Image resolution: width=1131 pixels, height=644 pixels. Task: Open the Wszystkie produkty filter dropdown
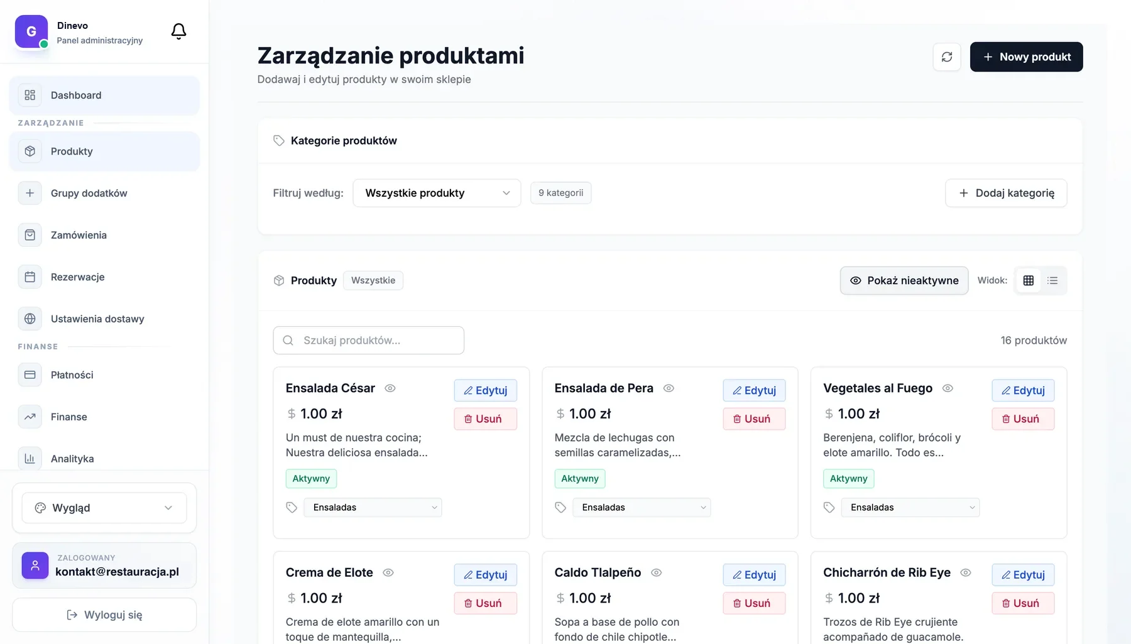[437, 194]
